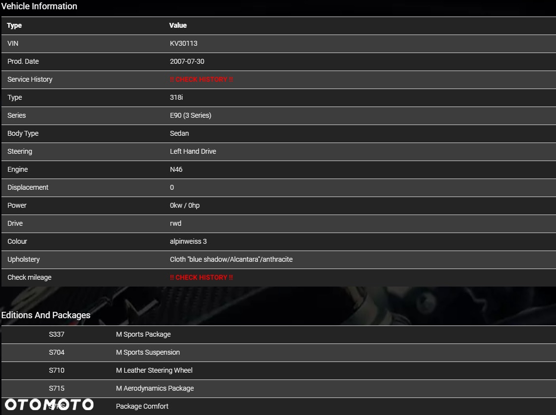Select the VIN value 'KV30113'

pyautogui.click(x=184, y=43)
